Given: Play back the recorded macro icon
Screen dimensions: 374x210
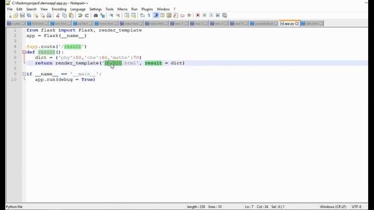Looking at the screenshot, I should point(211,16).
